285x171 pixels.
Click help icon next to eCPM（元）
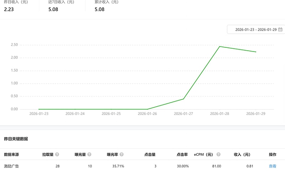(218, 155)
